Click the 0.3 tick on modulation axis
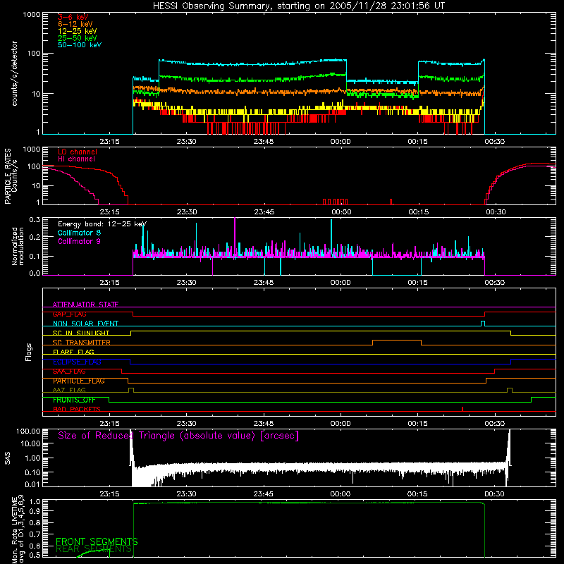The width and height of the screenshot is (564, 564). pyautogui.click(x=35, y=219)
